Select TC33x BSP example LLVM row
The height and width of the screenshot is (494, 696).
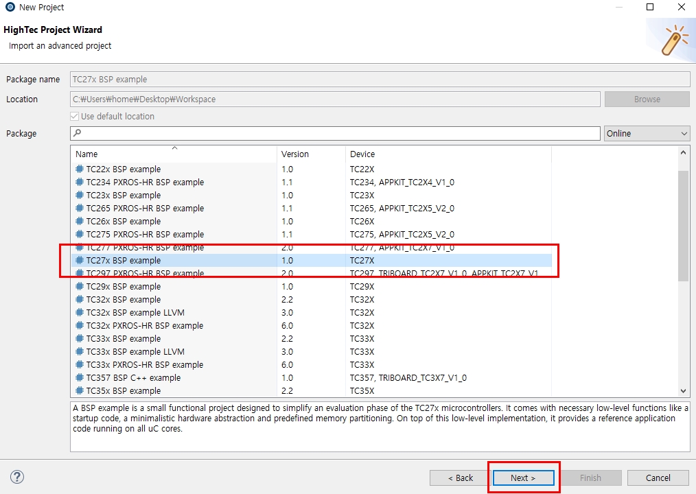tap(311, 351)
